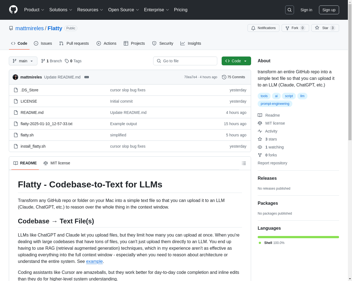Screen dimensions: 352x281
Task: Switch to README tab in file viewer
Action: pyautogui.click(x=25, y=163)
